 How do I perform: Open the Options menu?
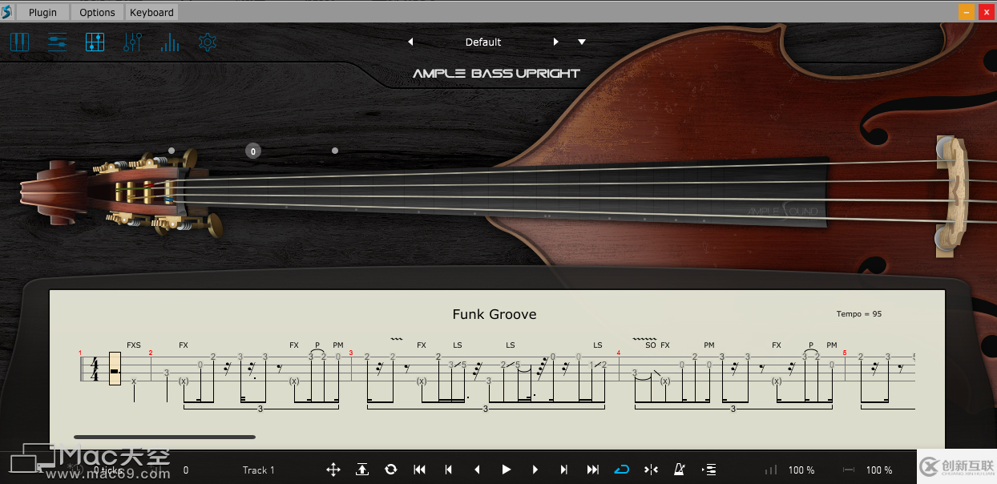click(x=96, y=12)
